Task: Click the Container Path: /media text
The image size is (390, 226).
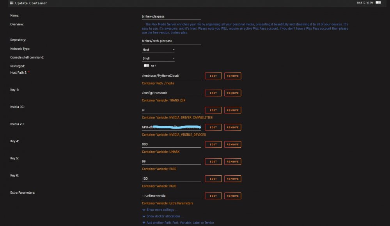Action: point(158,83)
